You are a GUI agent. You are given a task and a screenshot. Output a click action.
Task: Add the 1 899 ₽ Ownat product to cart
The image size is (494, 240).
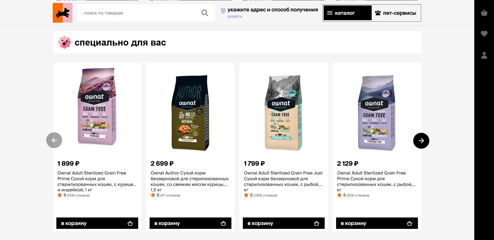97,223
